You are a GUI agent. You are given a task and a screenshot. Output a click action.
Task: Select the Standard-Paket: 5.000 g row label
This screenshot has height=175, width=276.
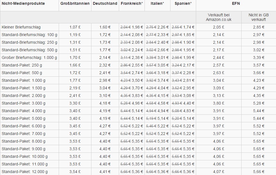(23, 118)
